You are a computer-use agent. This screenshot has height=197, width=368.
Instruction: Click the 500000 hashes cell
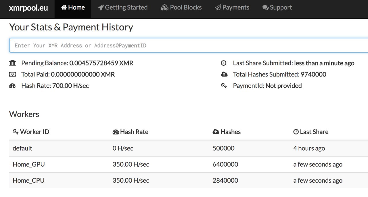click(x=223, y=148)
